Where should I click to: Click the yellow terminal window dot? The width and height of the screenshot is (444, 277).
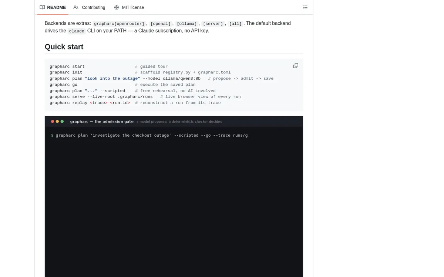click(x=57, y=122)
